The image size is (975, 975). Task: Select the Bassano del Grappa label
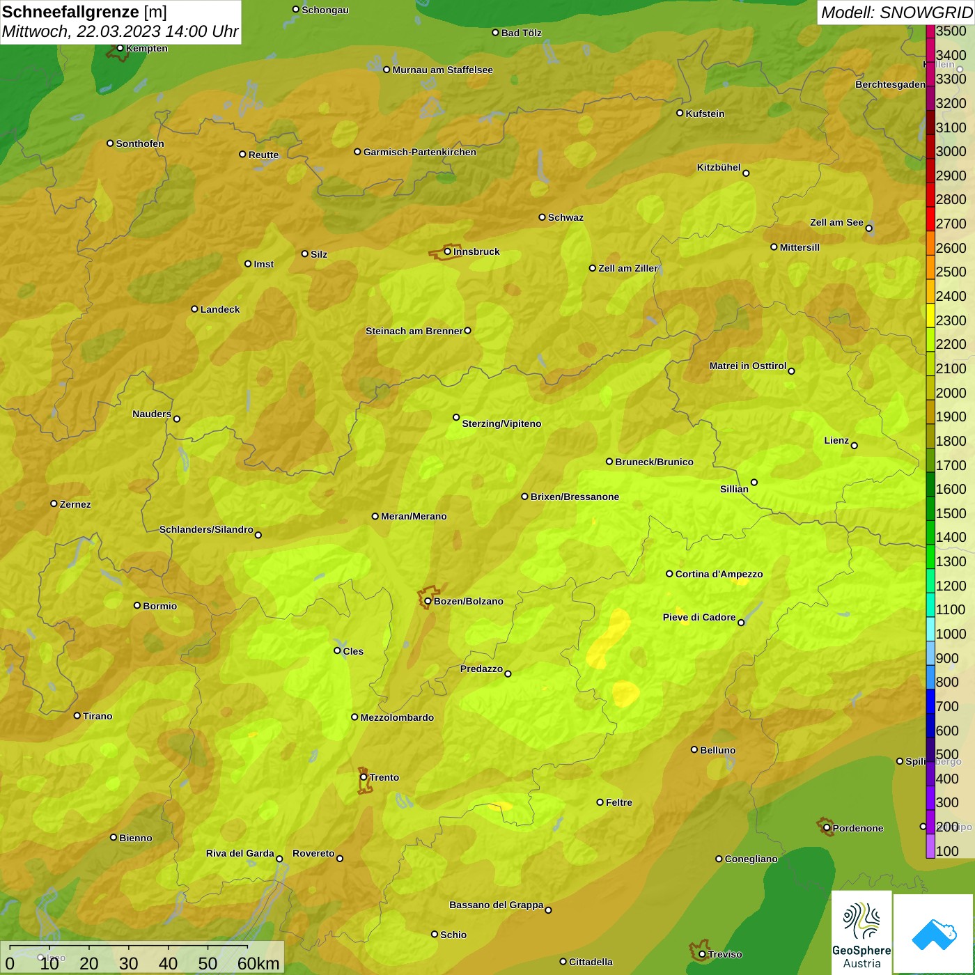click(x=497, y=905)
